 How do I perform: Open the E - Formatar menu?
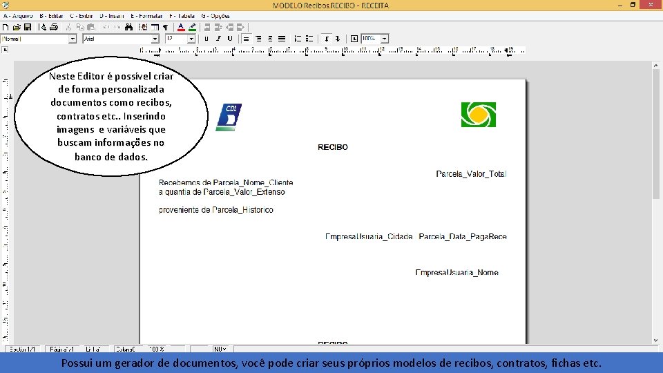point(146,16)
